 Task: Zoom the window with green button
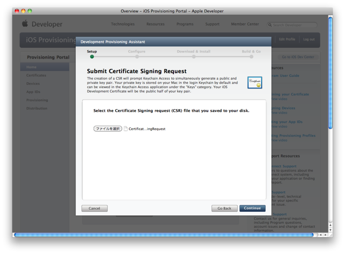(30, 11)
